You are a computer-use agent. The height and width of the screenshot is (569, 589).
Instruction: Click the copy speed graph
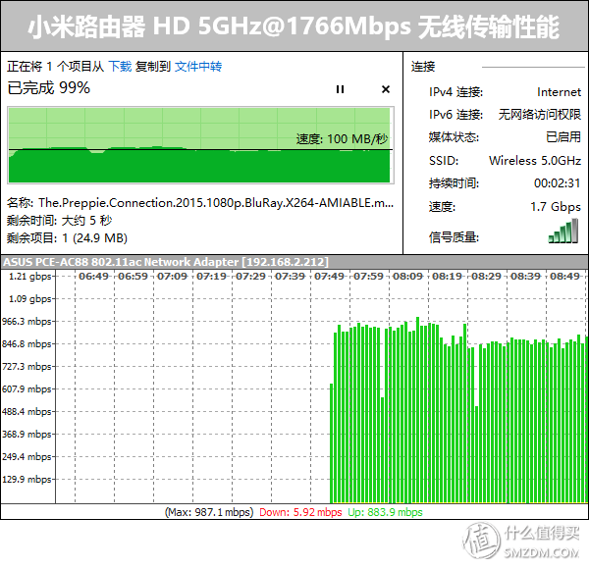(200, 145)
